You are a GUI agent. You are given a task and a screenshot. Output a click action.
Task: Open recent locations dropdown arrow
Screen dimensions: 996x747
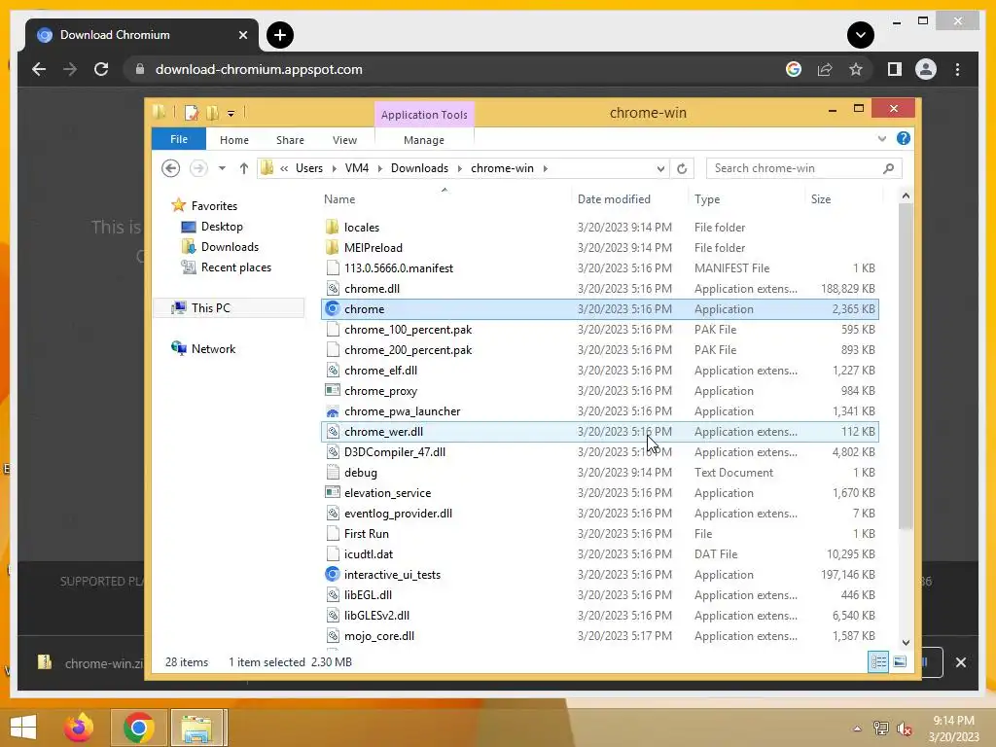(222, 168)
